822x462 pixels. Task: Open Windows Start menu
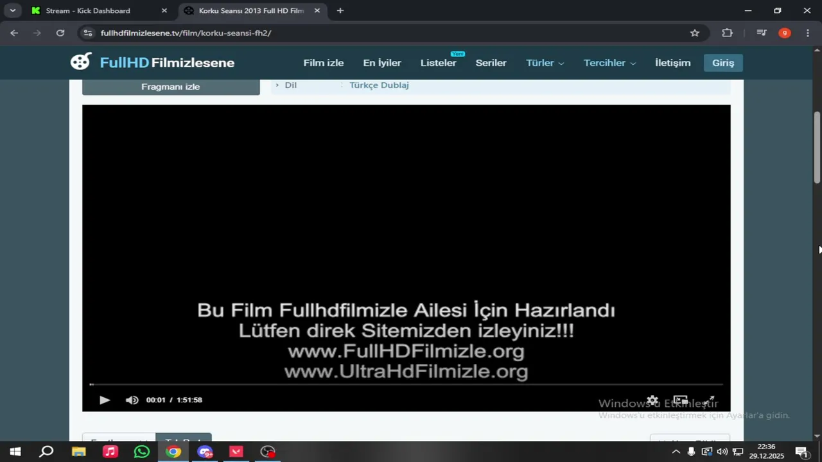click(15, 452)
